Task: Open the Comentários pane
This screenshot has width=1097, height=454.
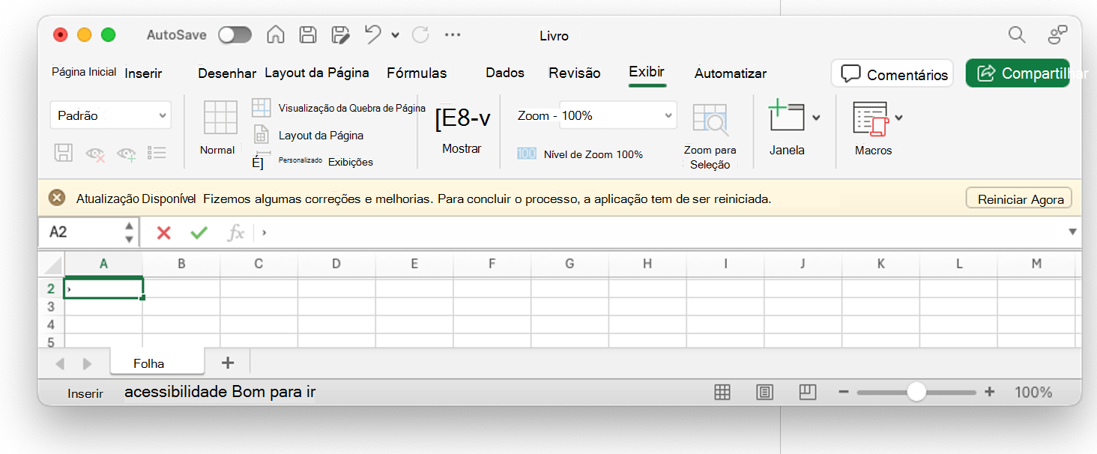Action: [x=892, y=73]
